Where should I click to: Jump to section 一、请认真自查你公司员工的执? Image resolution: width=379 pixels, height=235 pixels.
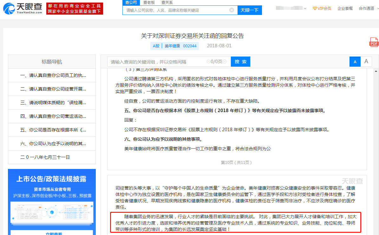click(52, 75)
